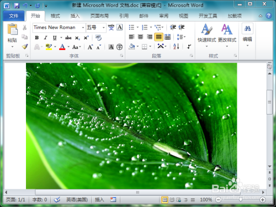
Task: Apply the Text Effects button
Action: [37, 47]
